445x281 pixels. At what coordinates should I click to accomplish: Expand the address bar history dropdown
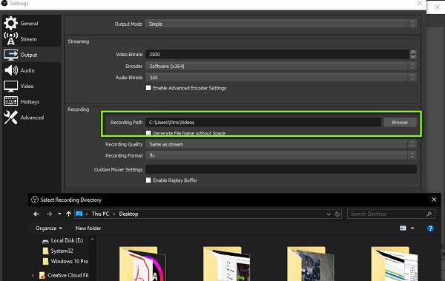(x=329, y=214)
